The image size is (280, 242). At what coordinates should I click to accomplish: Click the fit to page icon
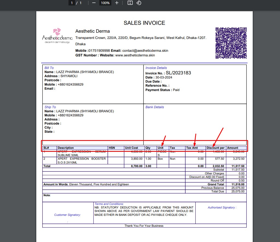tap(130, 3)
